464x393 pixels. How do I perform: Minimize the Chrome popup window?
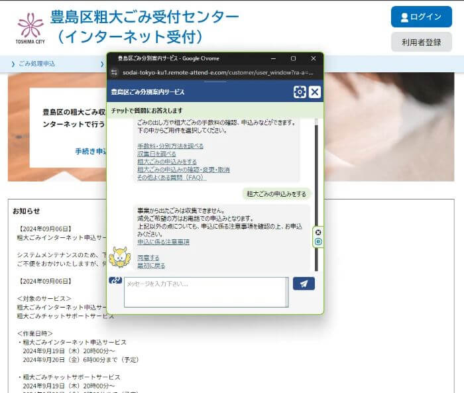(273, 58)
